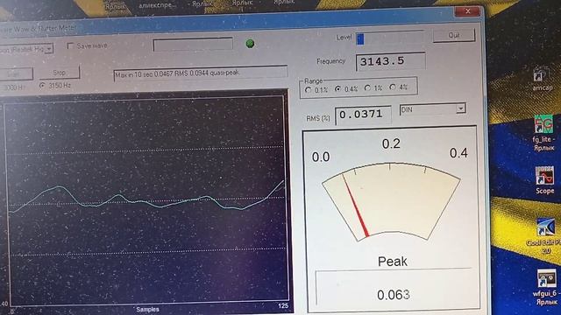Viewport: 561px width, 315px height.
Task: Click the Frequency field showing 3143.5
Action: click(390, 61)
